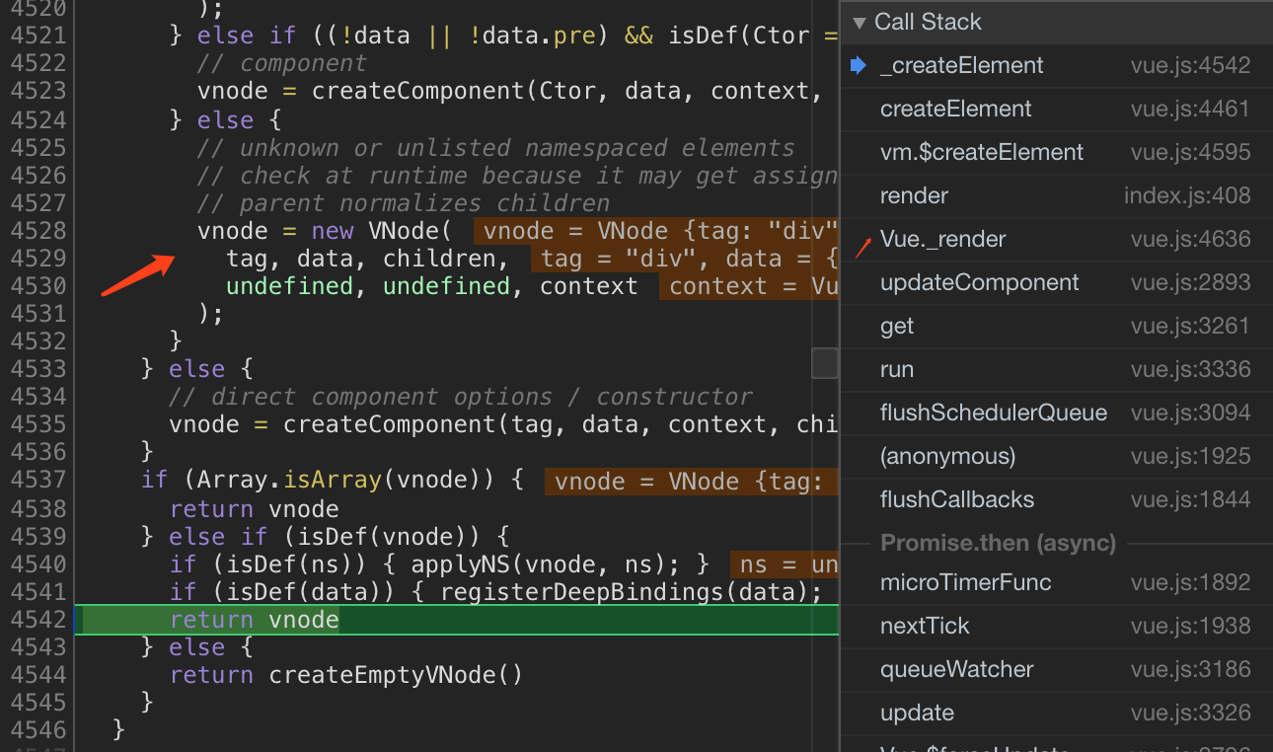Select the update frame at vue.js:3326
This screenshot has width=1273, height=752.
point(1056,714)
